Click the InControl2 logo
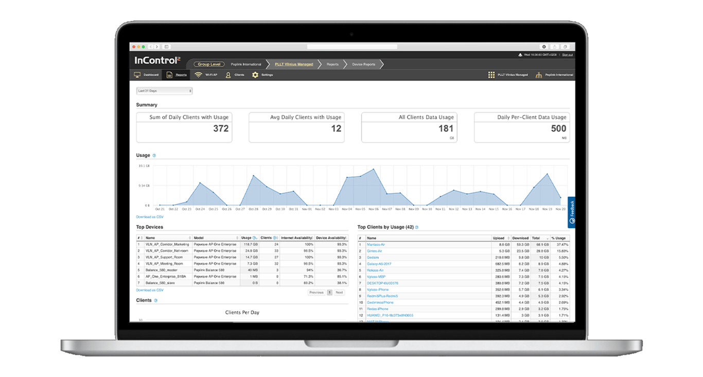703x377 pixels. click(x=157, y=60)
